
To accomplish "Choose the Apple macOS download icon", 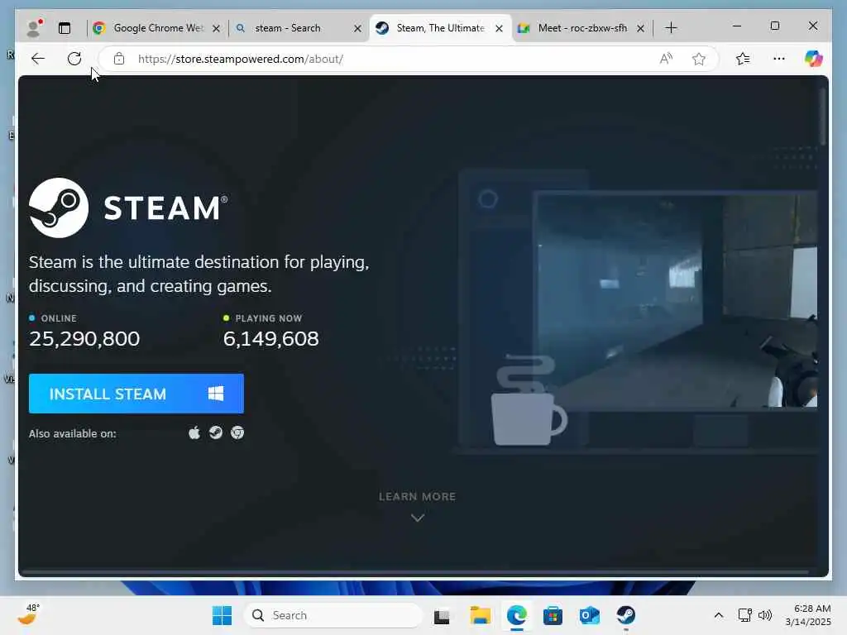I will point(194,433).
